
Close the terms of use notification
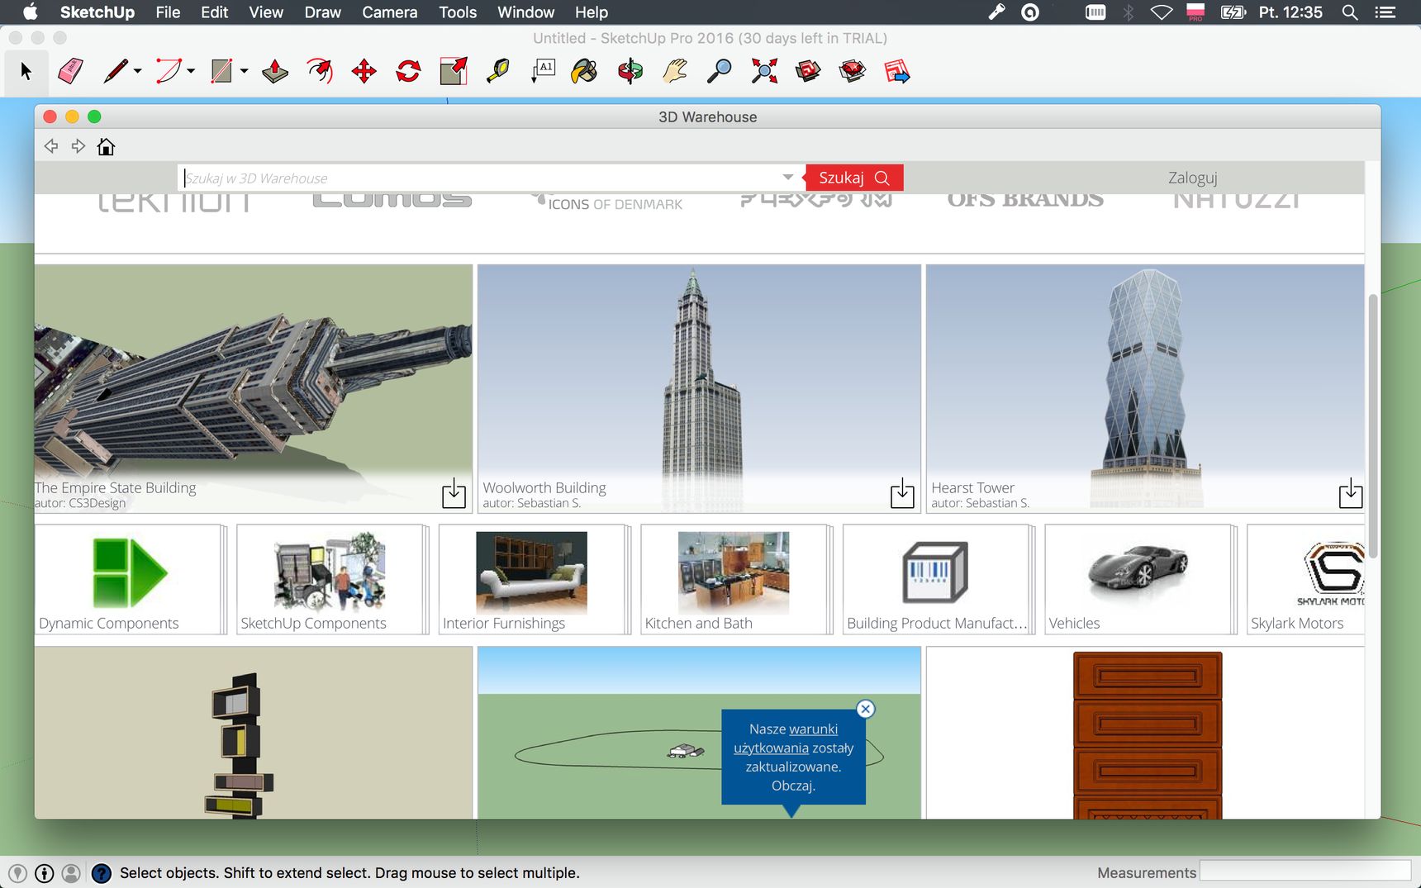tap(865, 709)
